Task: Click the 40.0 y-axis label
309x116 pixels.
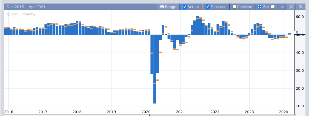Action: (x=300, y=53)
